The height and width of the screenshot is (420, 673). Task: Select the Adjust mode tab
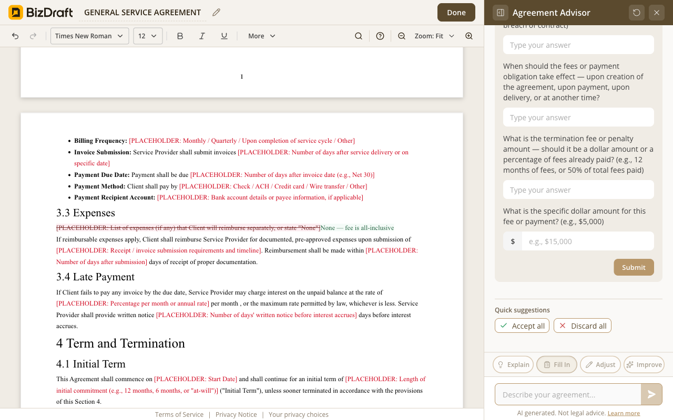(600, 364)
